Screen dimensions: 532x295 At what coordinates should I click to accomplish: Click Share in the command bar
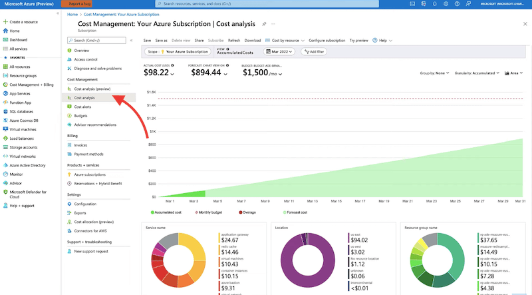[199, 41]
